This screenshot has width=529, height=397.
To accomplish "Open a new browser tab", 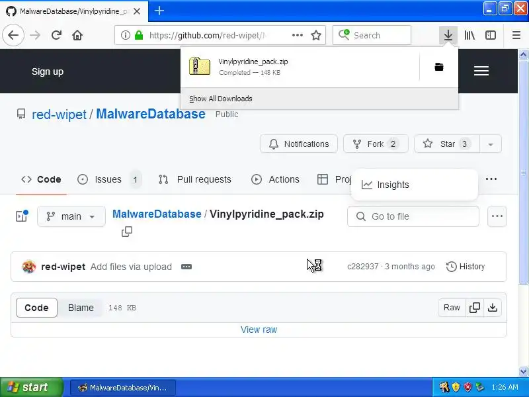I will coord(159,11).
